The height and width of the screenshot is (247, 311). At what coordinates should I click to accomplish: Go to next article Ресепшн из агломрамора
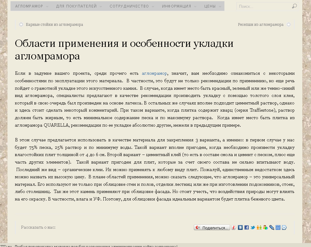[x=261, y=25]
